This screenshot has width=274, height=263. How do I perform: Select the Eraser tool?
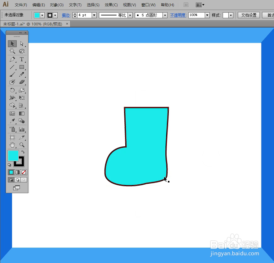(22, 82)
